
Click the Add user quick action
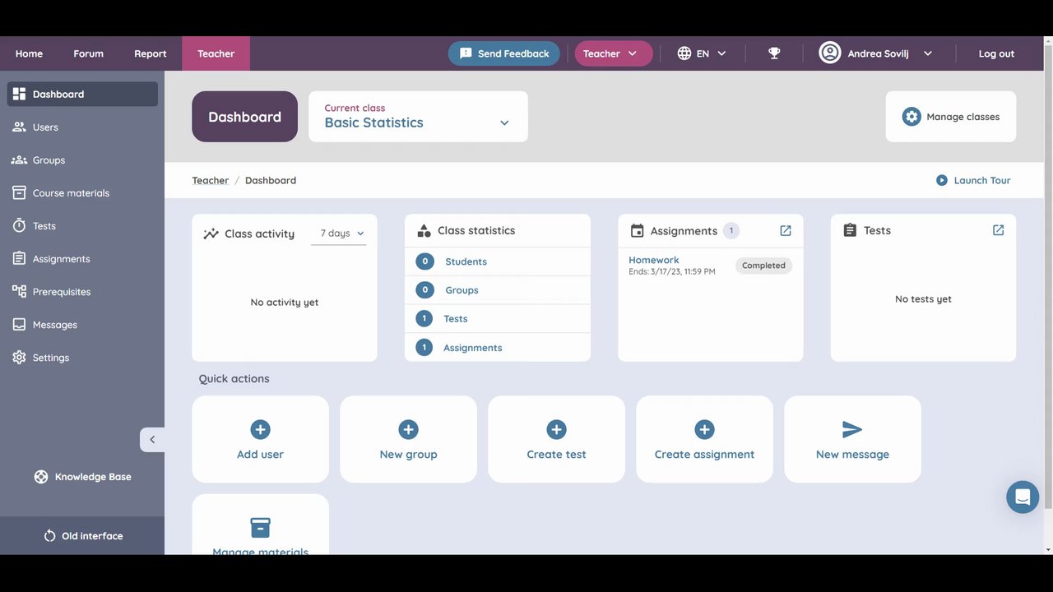[x=260, y=439]
